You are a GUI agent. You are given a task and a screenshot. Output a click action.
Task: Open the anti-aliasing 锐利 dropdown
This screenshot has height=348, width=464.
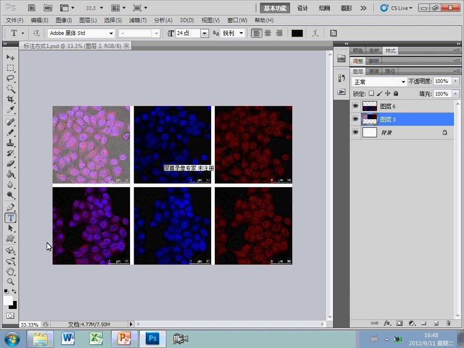pyautogui.click(x=241, y=33)
